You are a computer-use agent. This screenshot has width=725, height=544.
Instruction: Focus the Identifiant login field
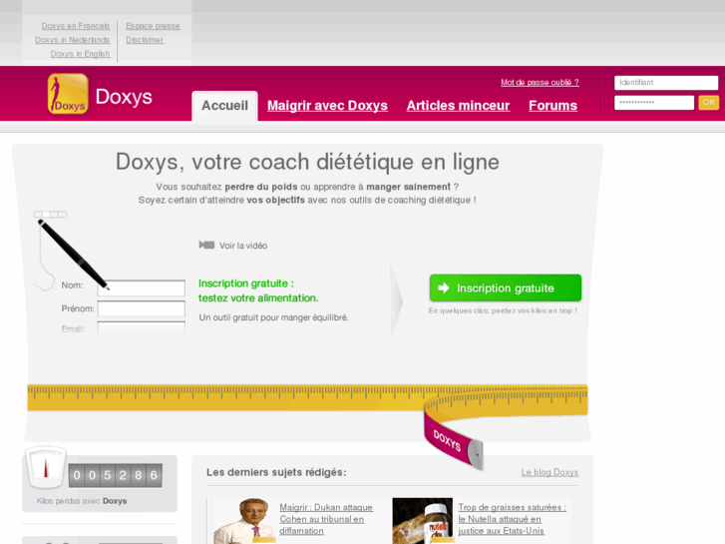(x=666, y=83)
